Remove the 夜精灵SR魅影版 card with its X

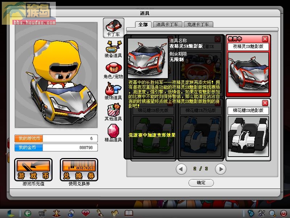click(265, 39)
